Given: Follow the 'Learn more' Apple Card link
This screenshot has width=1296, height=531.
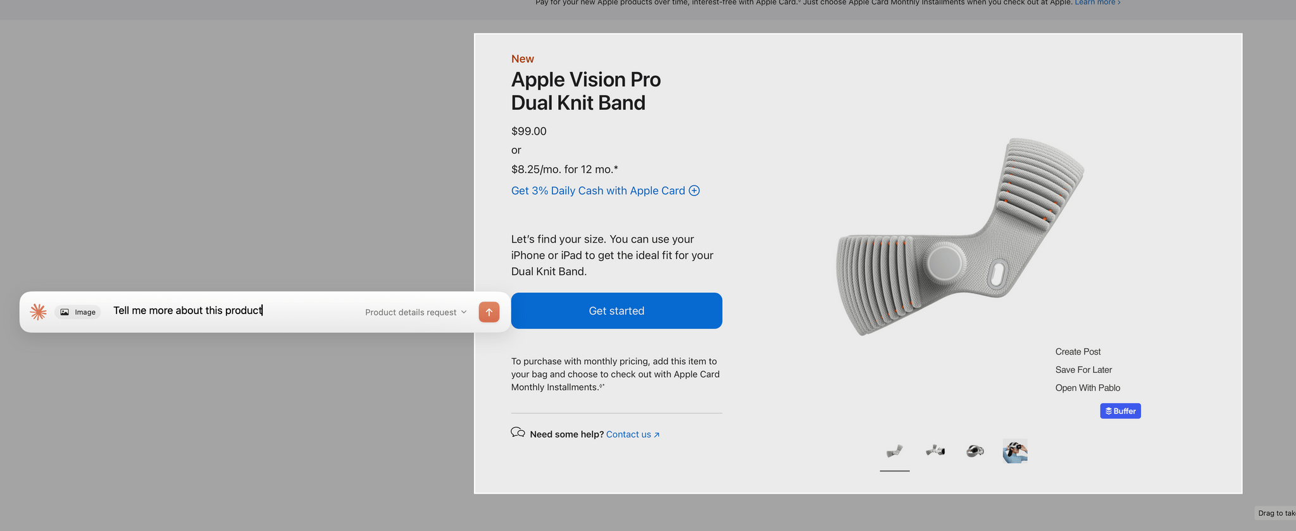Looking at the screenshot, I should pyautogui.click(x=1097, y=3).
